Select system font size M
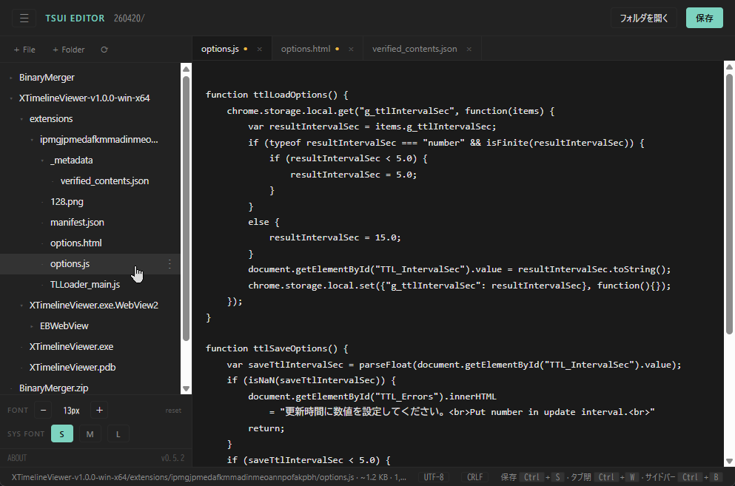The width and height of the screenshot is (735, 486). click(x=90, y=434)
